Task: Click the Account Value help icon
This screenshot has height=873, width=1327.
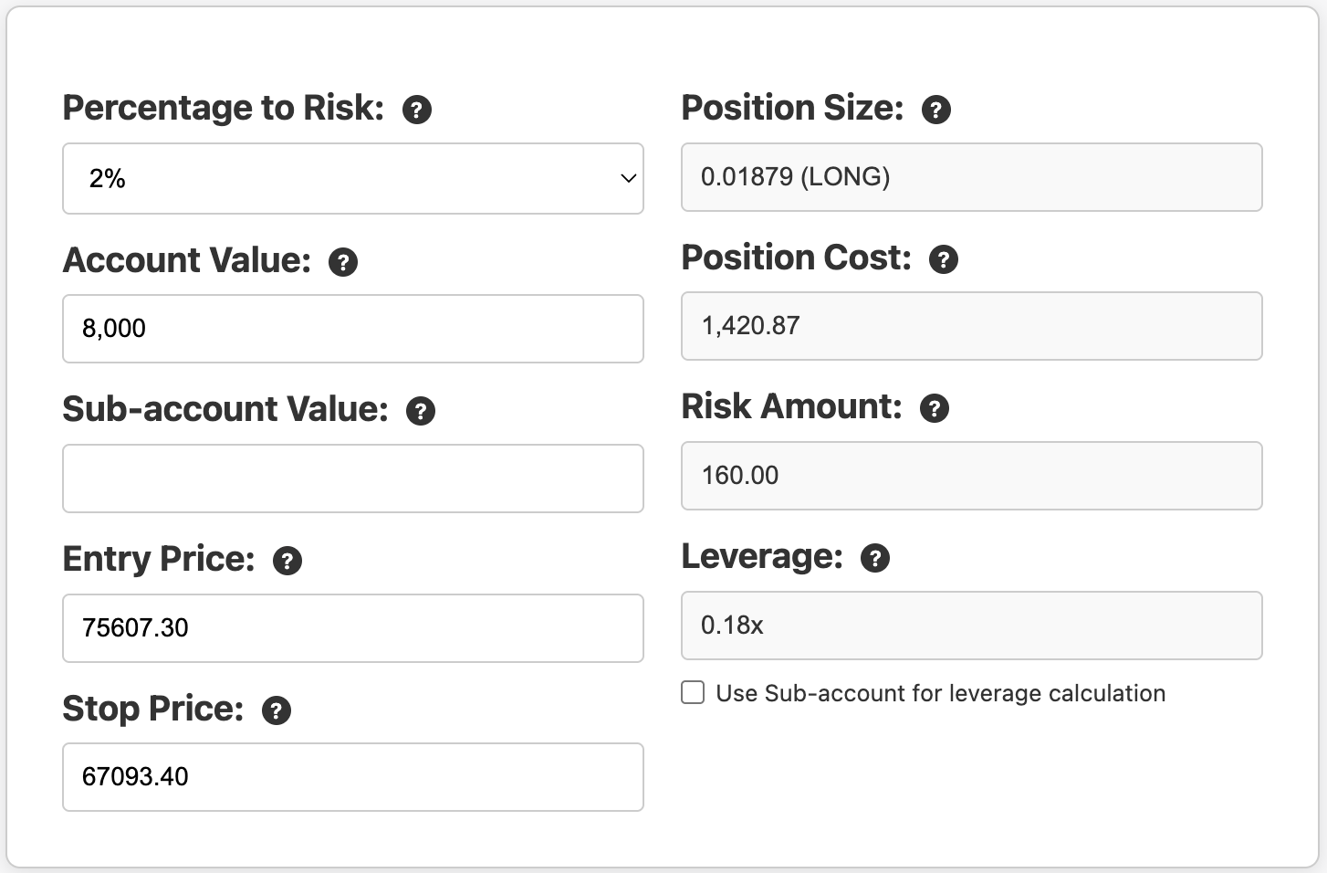Action: coord(343,263)
